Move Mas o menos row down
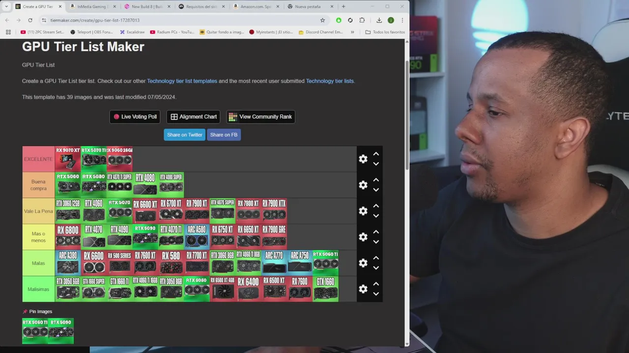The width and height of the screenshot is (629, 353). click(376, 242)
